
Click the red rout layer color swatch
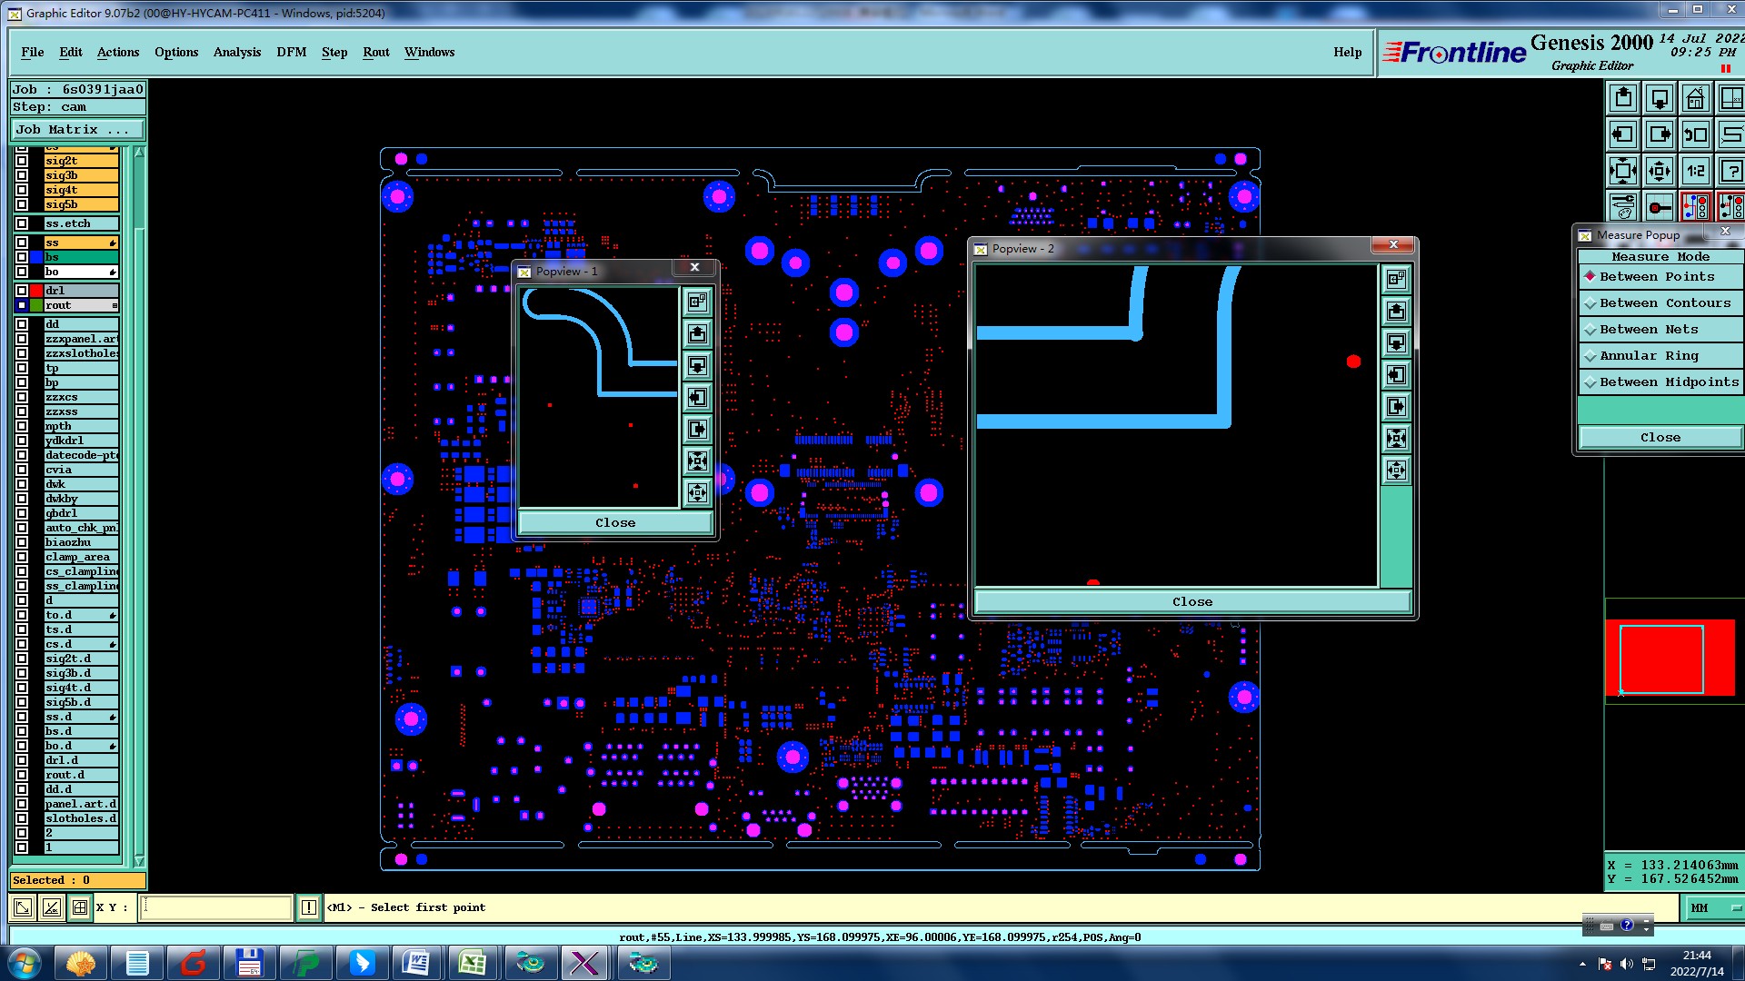[36, 291]
